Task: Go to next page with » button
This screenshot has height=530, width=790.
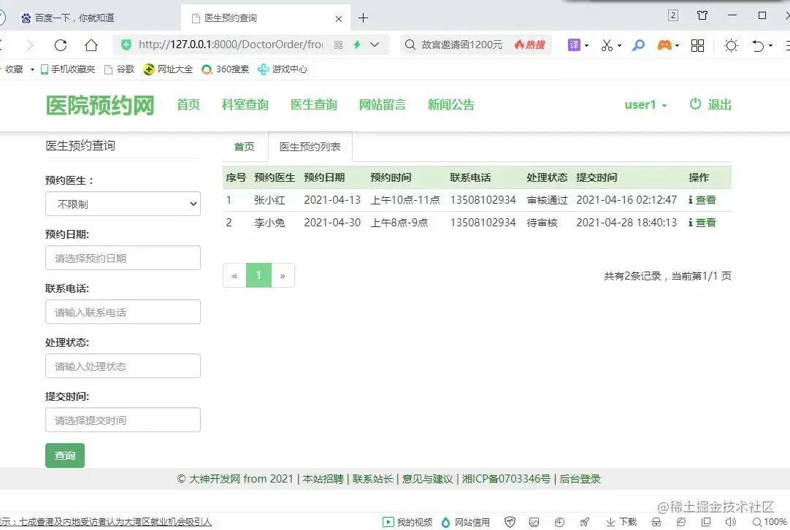Action: (283, 275)
